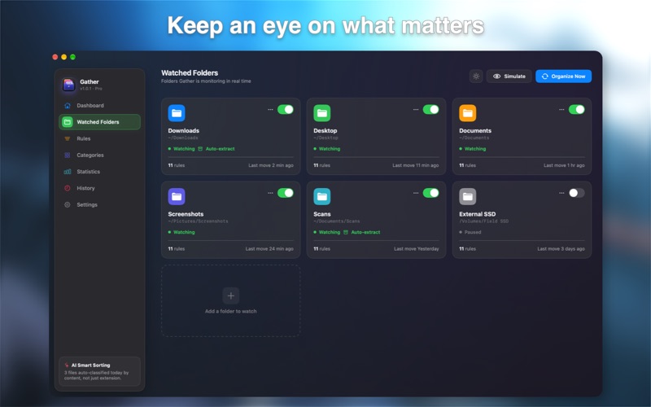
Task: Click Last move Yesterday text
Action: coord(417,249)
